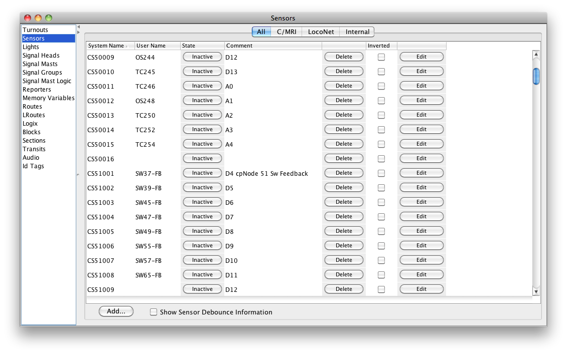Viewport: 567px width, 354px height.
Task: Click the scrollbar down arrow
Action: pyautogui.click(x=536, y=291)
